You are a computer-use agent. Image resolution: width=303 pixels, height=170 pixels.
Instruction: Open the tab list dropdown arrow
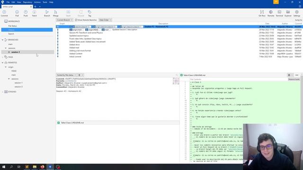click(x=40, y=7)
